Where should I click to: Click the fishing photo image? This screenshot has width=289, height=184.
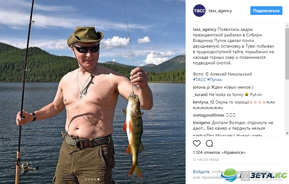tap(93, 92)
